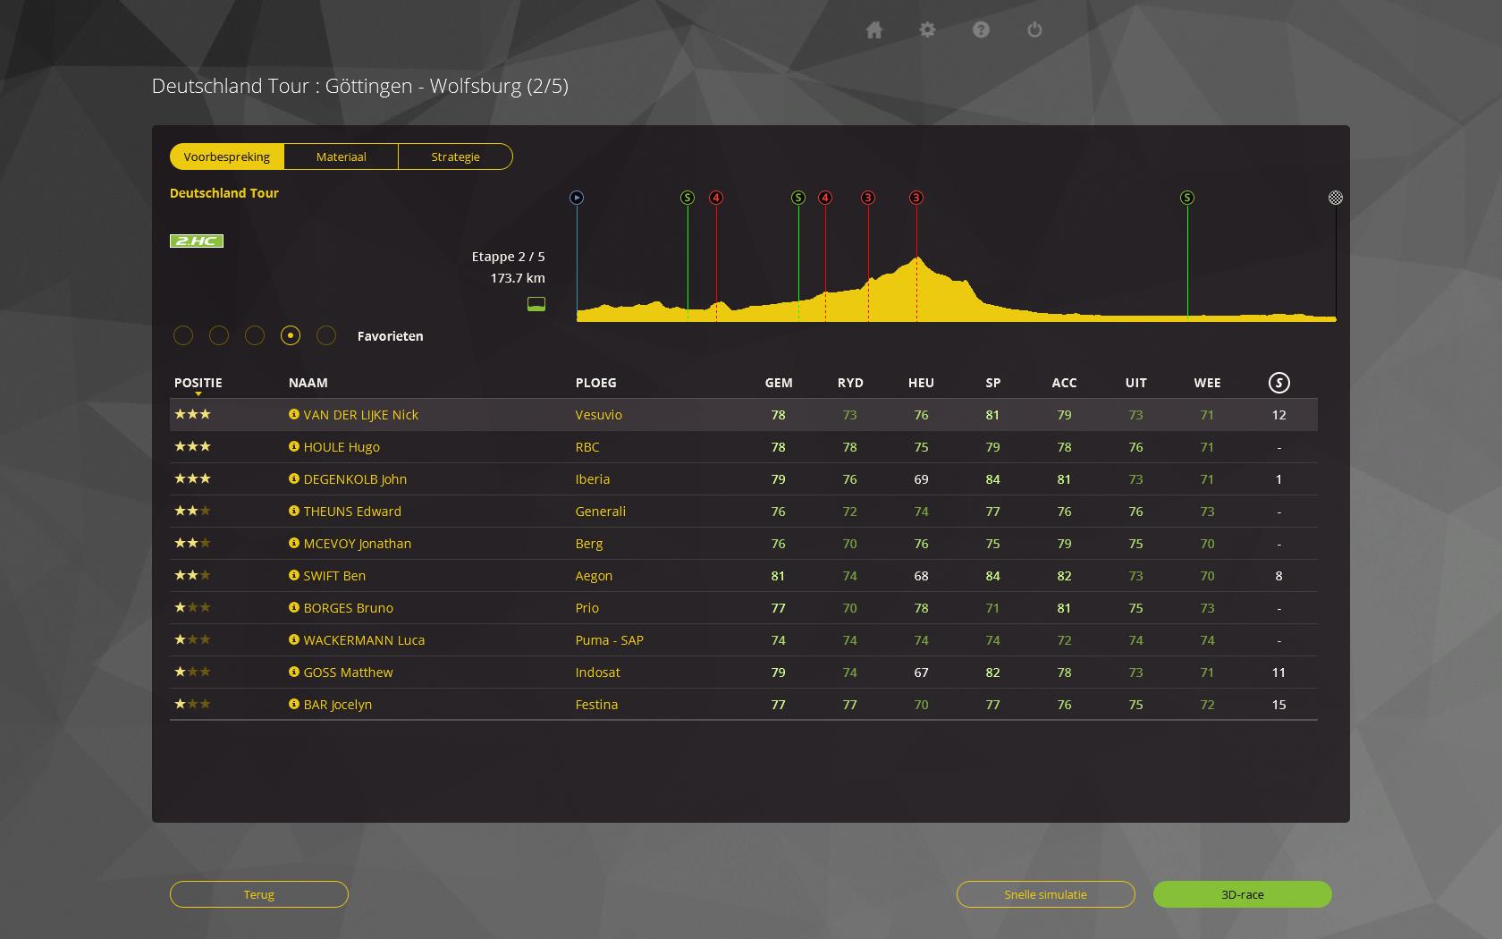Select the first category 3 climb marker
Image resolution: width=1502 pixels, height=939 pixels.
click(x=868, y=198)
